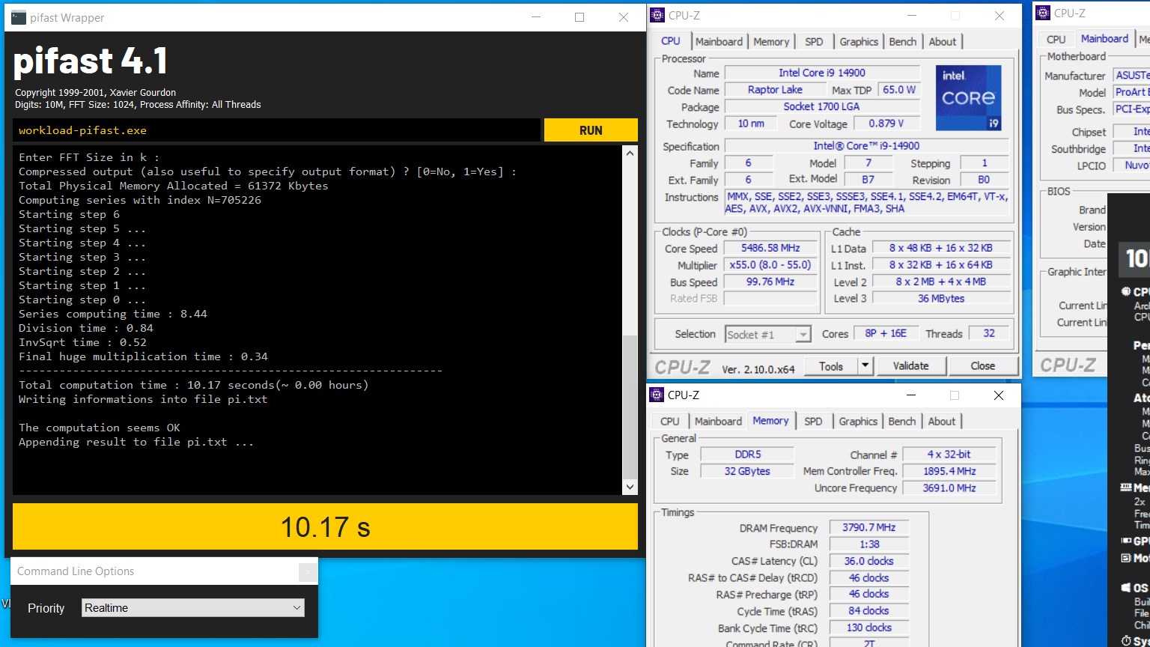Minimize the CPU-Z Memory window
The width and height of the screenshot is (1150, 647).
click(911, 395)
